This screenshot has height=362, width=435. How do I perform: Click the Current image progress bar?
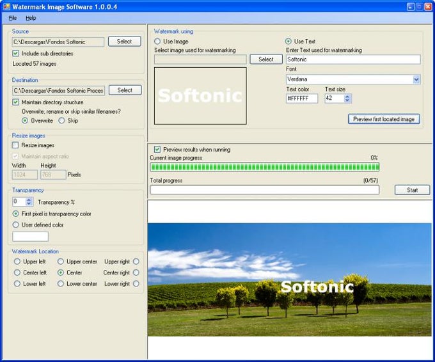point(265,167)
